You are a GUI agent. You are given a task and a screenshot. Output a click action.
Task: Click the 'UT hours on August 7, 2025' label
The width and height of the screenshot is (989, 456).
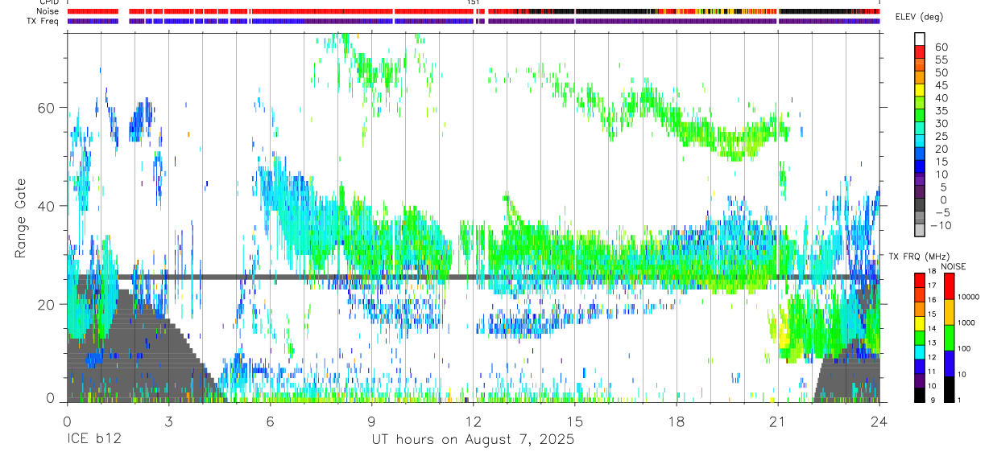[x=474, y=441]
